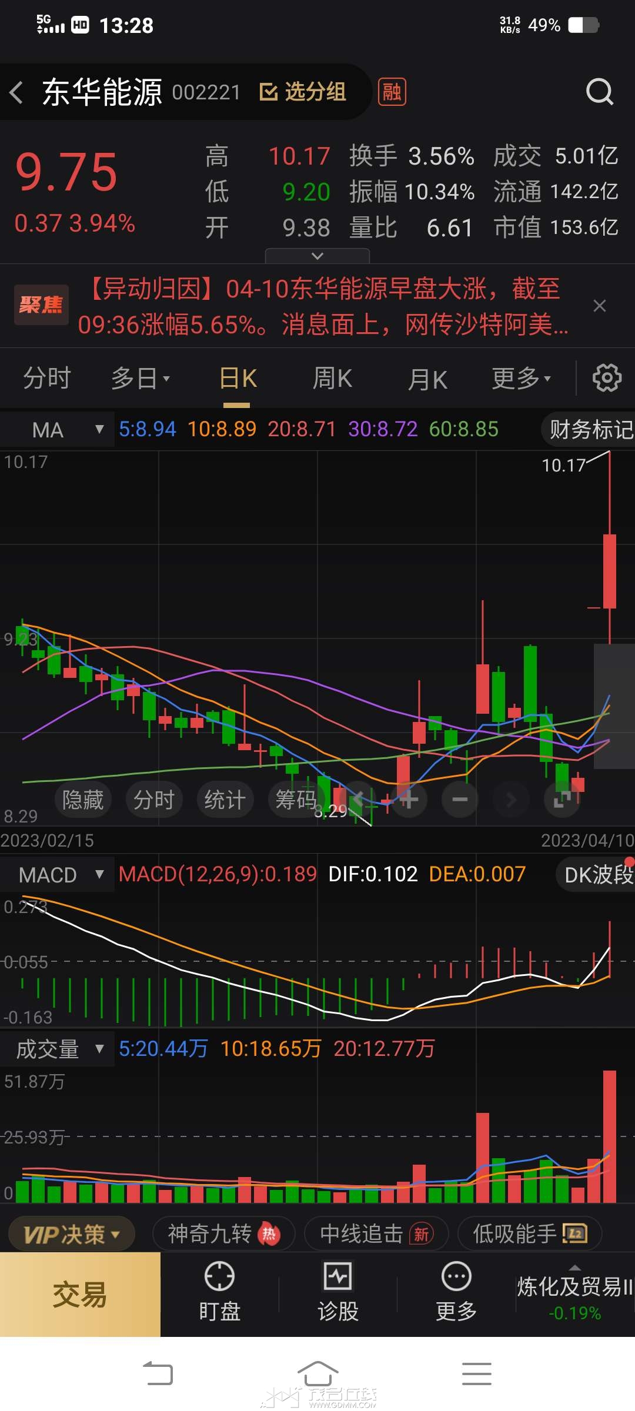
Task: Go back using the top-left arrow
Action: 16,92
